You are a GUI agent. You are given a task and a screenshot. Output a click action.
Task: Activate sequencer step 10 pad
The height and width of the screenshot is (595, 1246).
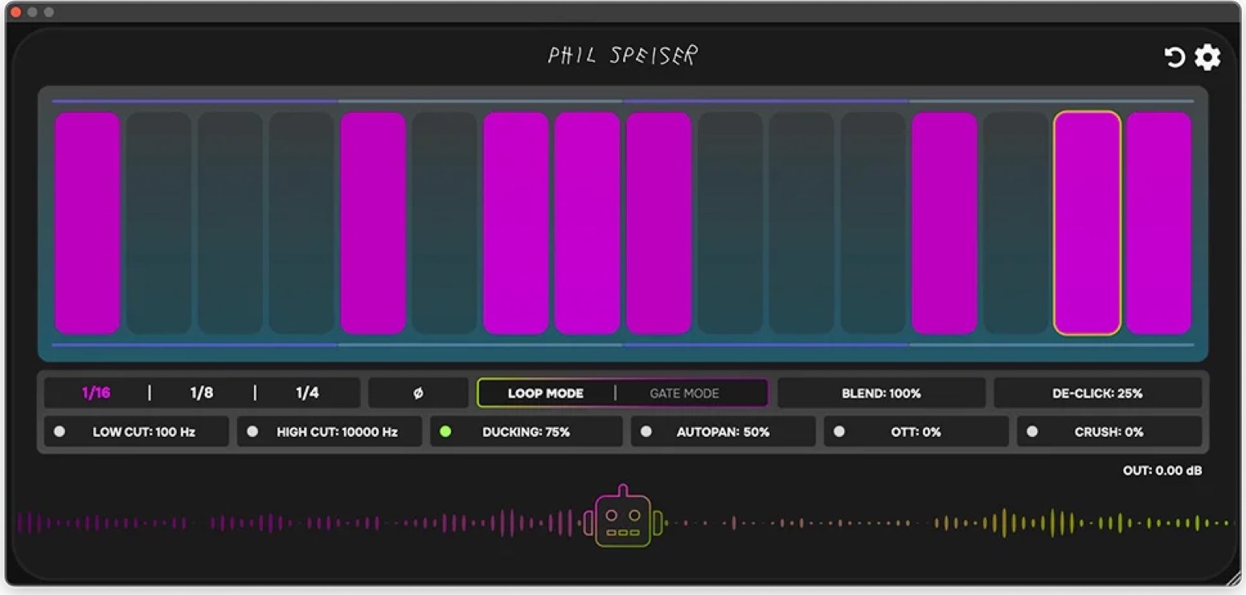[730, 222]
